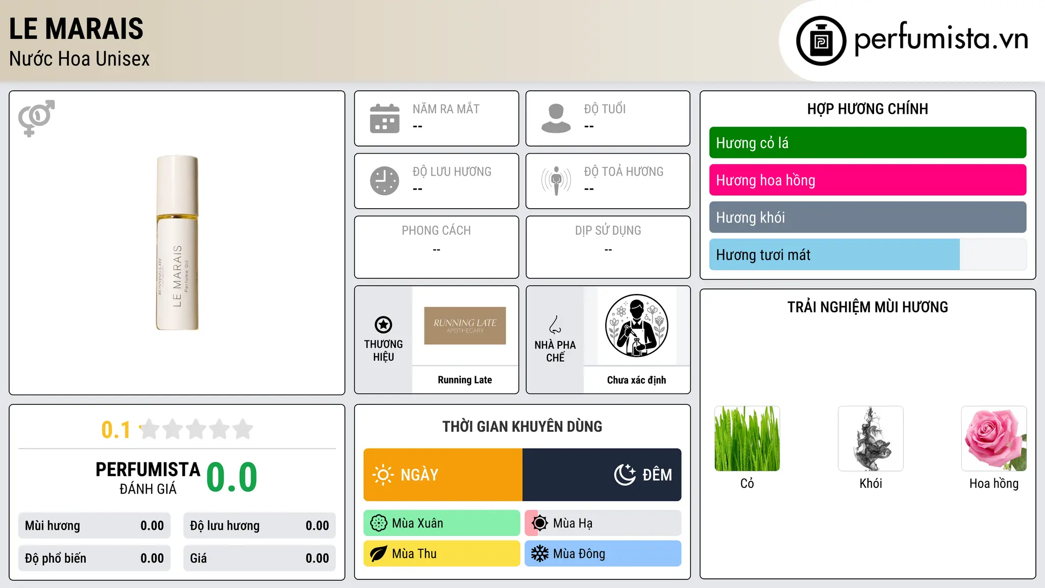Click the leaf icon for Mùa Thu
The height and width of the screenshot is (588, 1045).
(379, 554)
